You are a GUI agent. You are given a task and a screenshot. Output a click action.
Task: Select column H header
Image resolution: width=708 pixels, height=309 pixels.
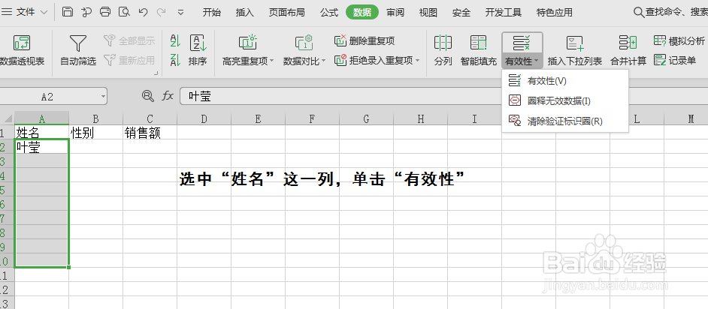click(420, 118)
